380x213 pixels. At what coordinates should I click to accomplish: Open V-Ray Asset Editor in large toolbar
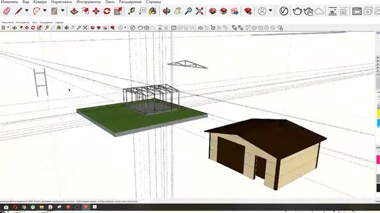284,11
